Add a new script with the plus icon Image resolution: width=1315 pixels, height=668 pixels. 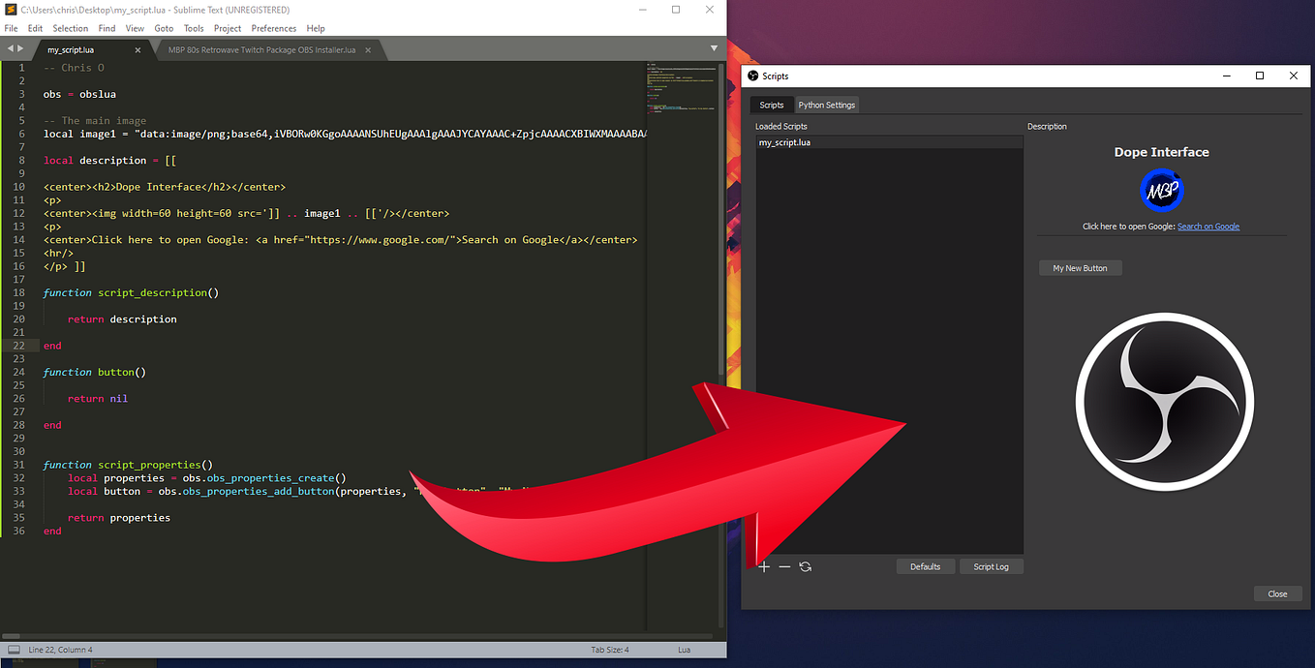(x=764, y=566)
